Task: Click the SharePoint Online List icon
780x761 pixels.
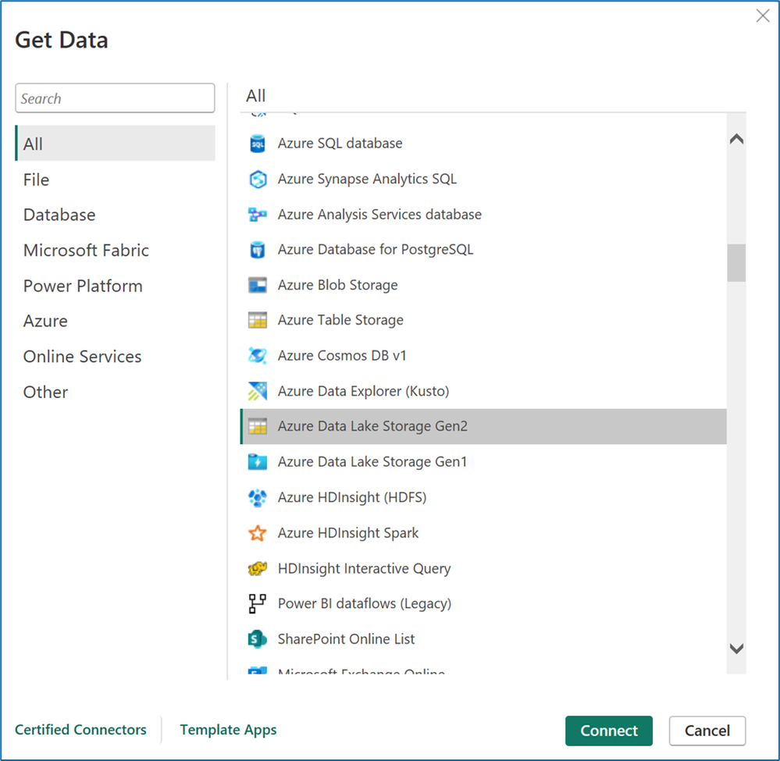Action: click(257, 638)
